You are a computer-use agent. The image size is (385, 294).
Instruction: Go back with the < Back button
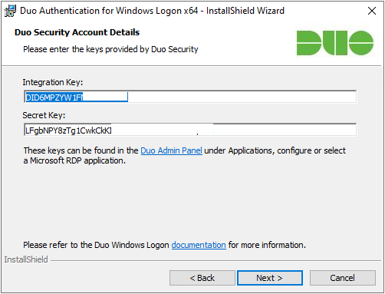(x=202, y=278)
